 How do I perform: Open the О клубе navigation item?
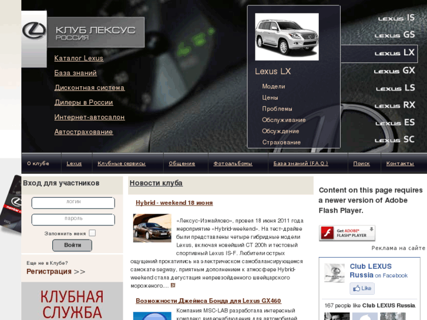pyautogui.click(x=38, y=163)
